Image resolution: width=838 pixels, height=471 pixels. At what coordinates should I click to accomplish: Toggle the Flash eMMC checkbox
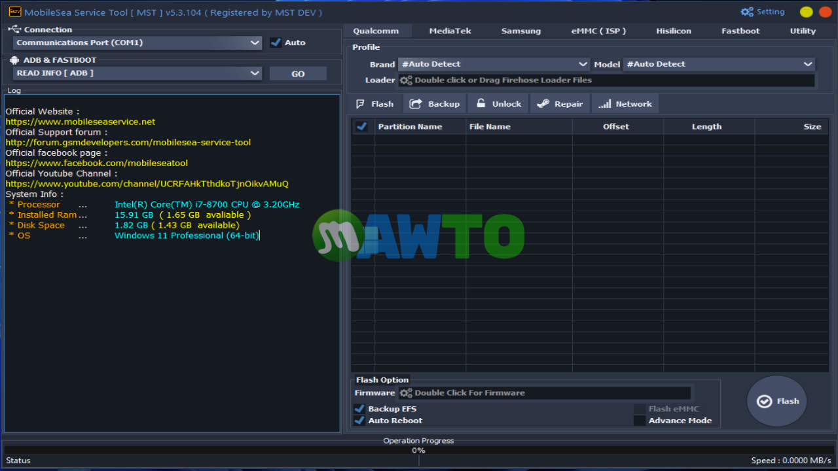640,409
